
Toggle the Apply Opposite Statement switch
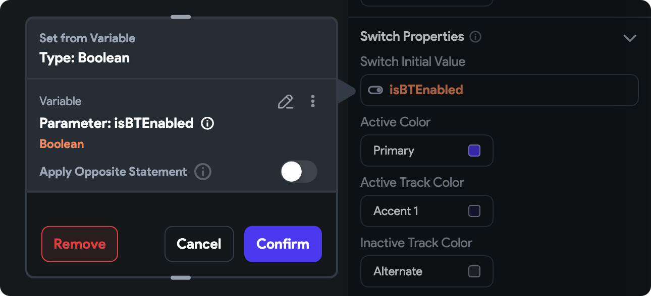point(299,172)
